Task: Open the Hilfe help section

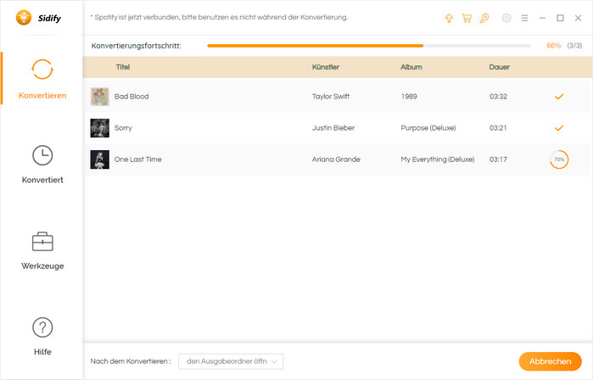Action: coord(42,336)
